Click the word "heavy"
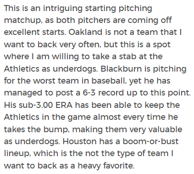Viewport: 194px width, 174px height. click(89, 166)
